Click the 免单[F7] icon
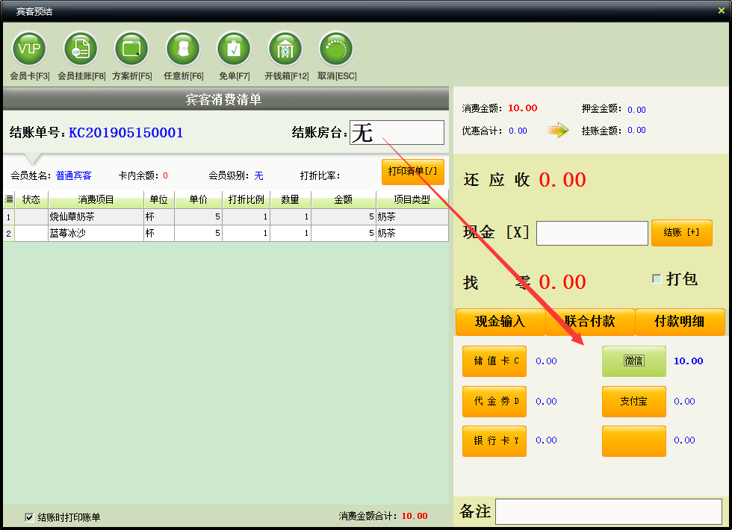Viewport: 732px width, 530px height. click(x=234, y=49)
